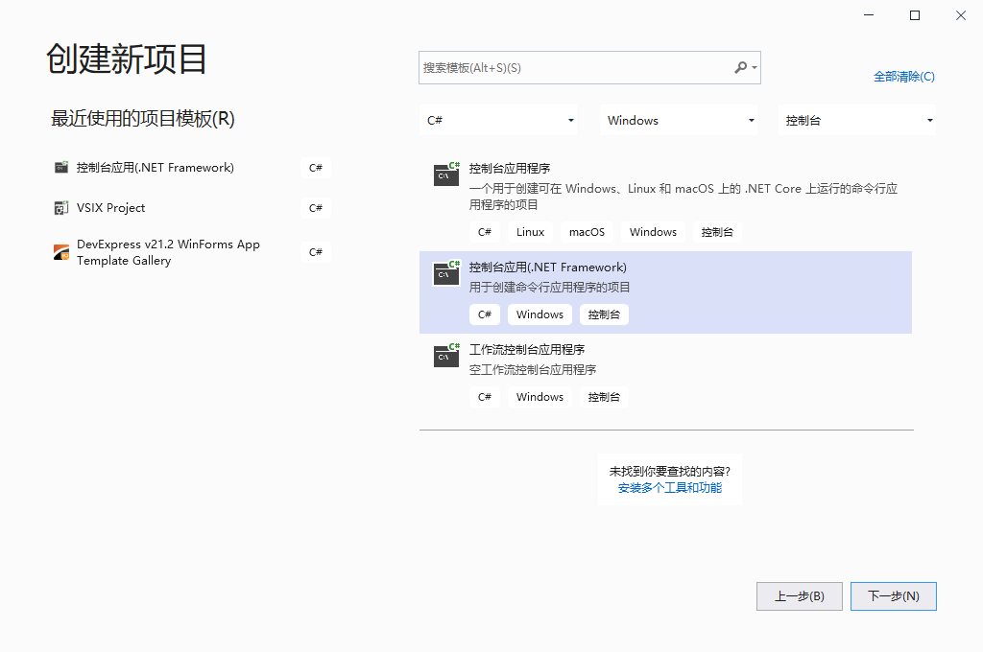The width and height of the screenshot is (983, 652).
Task: Click the 上一步(B) button
Action: [x=800, y=596]
